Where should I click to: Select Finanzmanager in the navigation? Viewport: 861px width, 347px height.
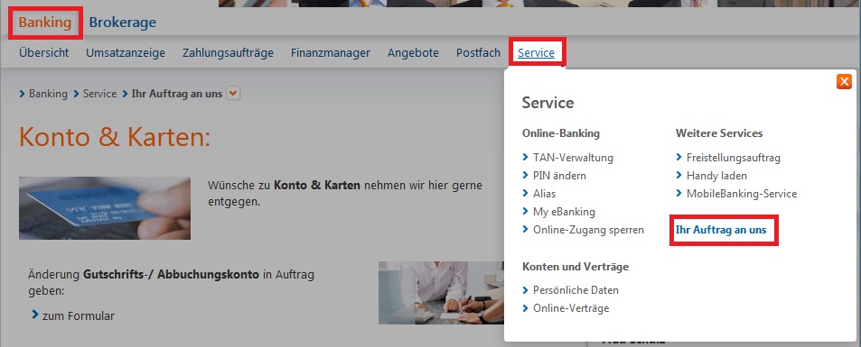click(331, 53)
